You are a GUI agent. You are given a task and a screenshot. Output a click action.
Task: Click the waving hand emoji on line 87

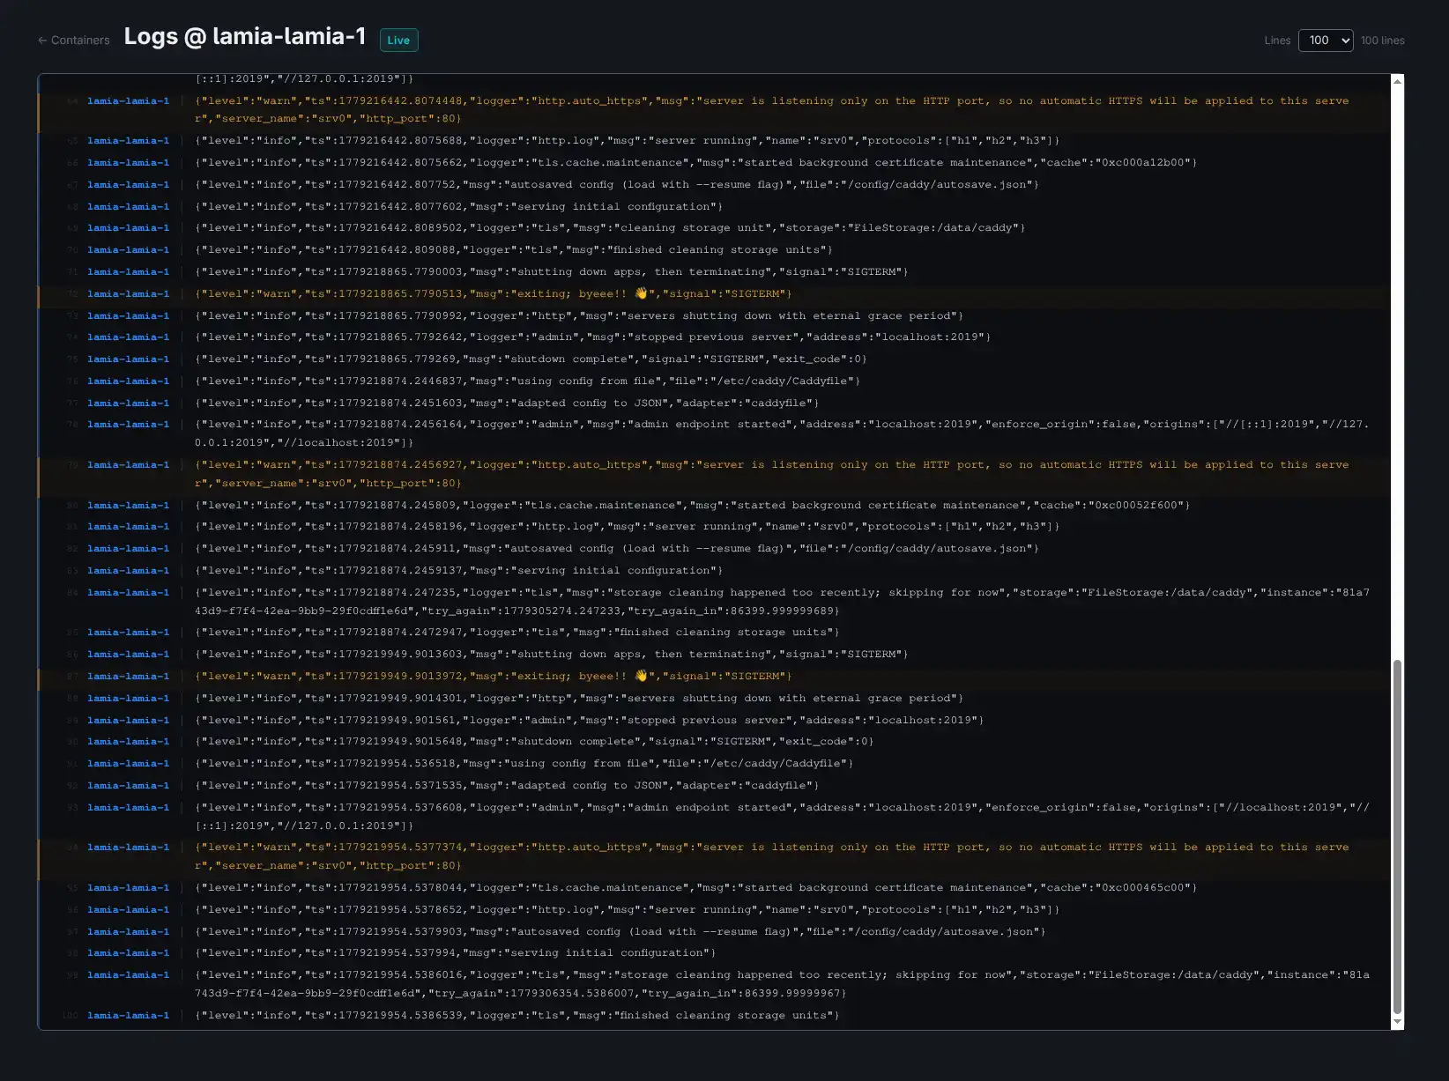pos(641,676)
